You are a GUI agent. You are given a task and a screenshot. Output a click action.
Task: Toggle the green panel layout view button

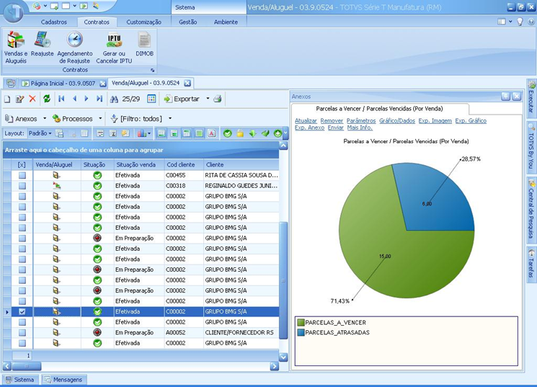pos(199,133)
